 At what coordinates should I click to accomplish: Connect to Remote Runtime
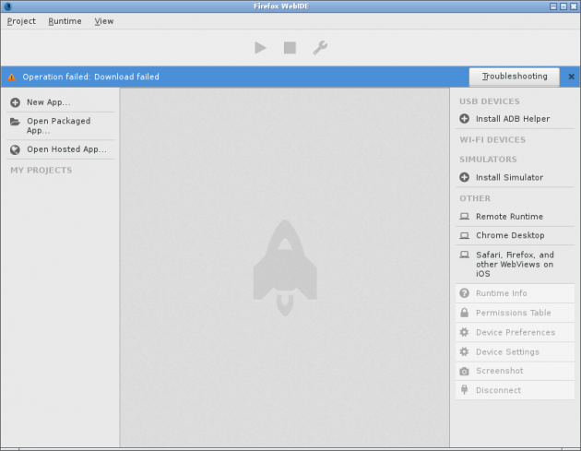coord(515,217)
